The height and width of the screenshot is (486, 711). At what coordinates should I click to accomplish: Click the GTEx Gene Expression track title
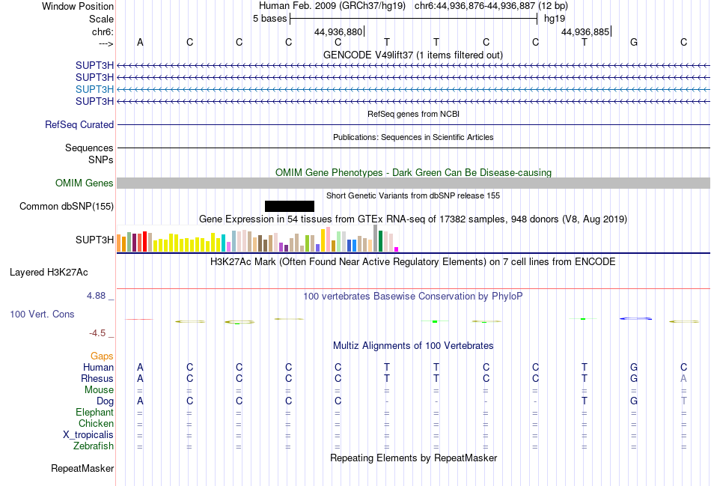(x=413, y=219)
